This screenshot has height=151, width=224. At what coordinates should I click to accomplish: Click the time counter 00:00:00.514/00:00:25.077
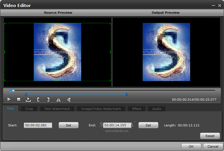[194, 100]
